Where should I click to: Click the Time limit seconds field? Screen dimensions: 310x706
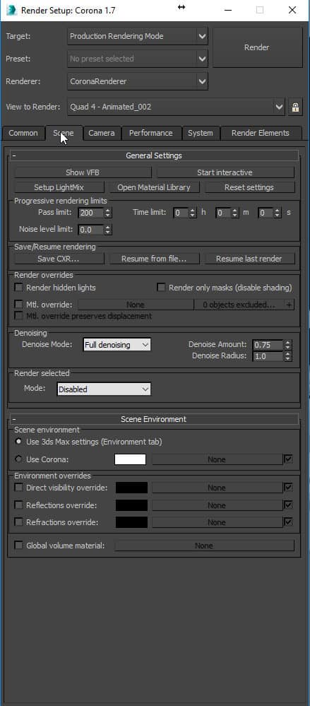pyautogui.click(x=266, y=213)
